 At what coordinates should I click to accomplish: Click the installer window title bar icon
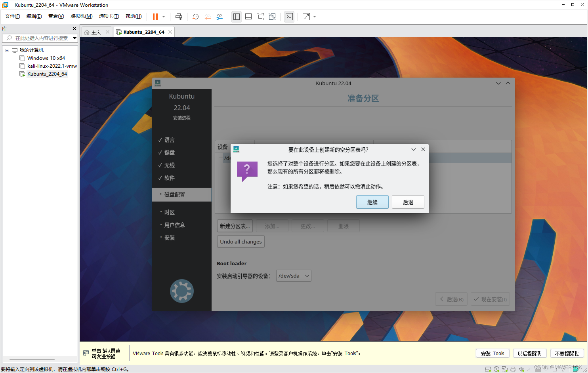pyautogui.click(x=158, y=83)
